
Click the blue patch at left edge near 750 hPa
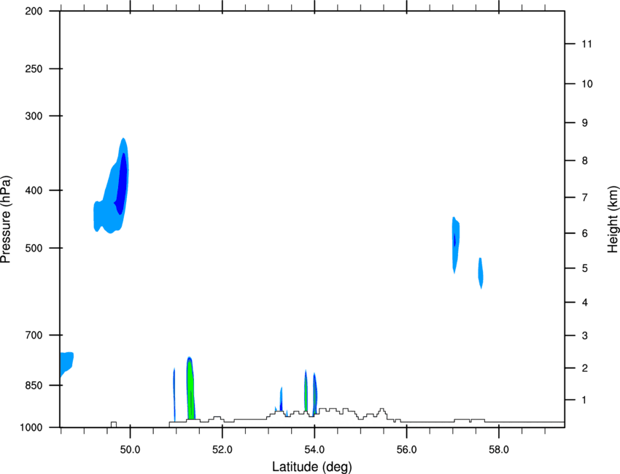pyautogui.click(x=66, y=364)
